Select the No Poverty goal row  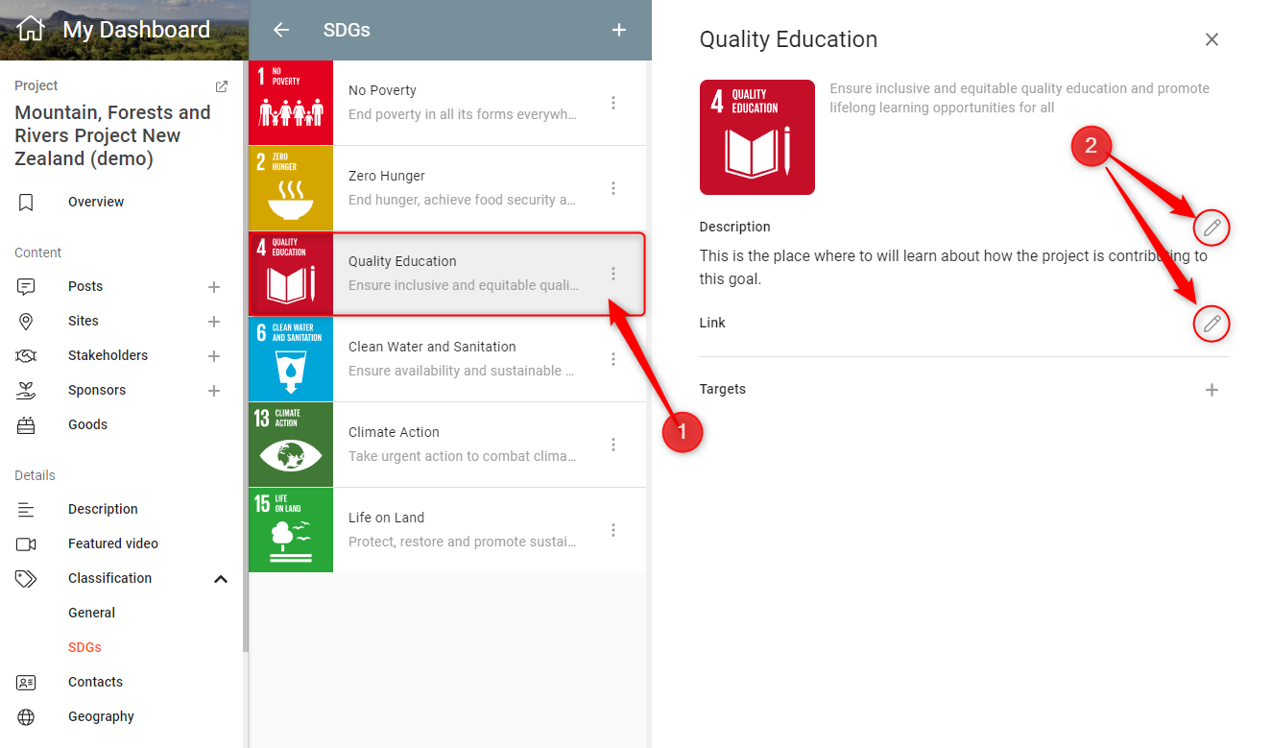click(447, 103)
